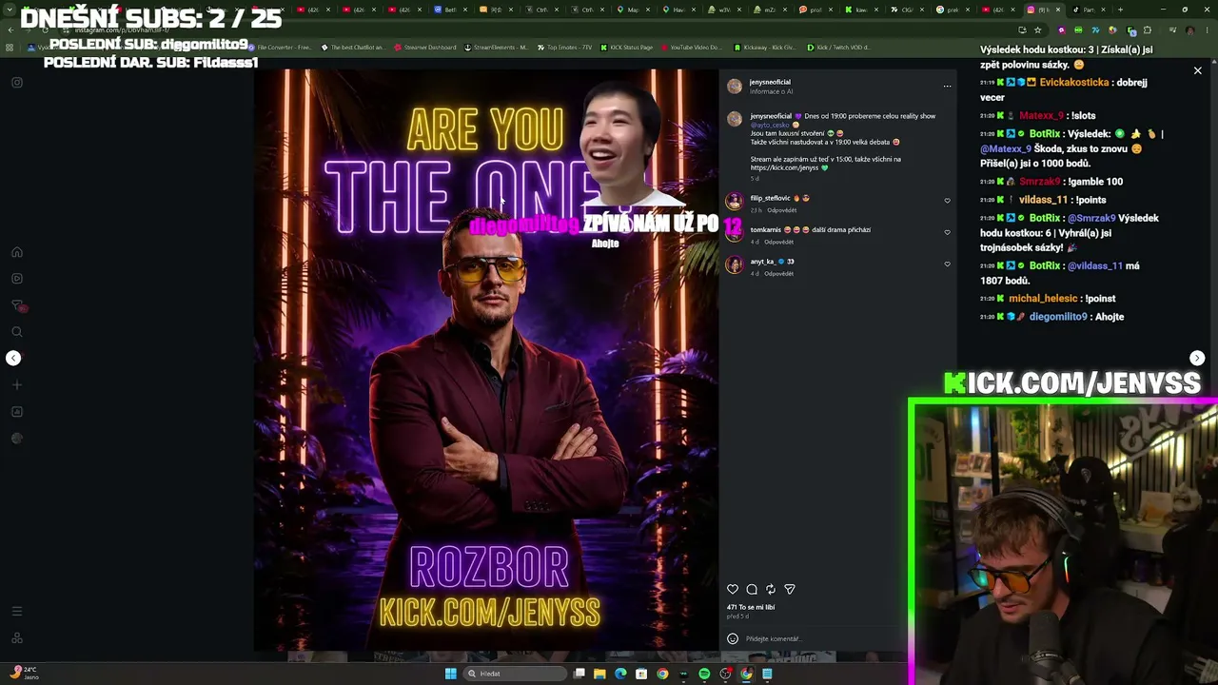Open the 'Kick / Twitch VOD' bookmark
The width and height of the screenshot is (1218, 685).
[x=837, y=47]
